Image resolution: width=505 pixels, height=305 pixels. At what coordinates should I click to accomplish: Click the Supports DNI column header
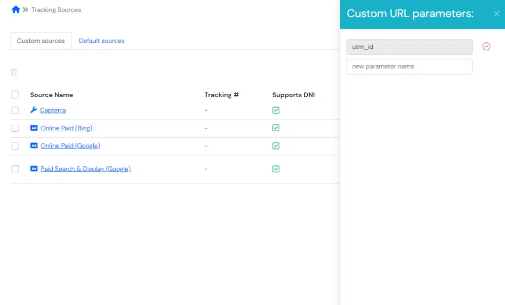293,95
